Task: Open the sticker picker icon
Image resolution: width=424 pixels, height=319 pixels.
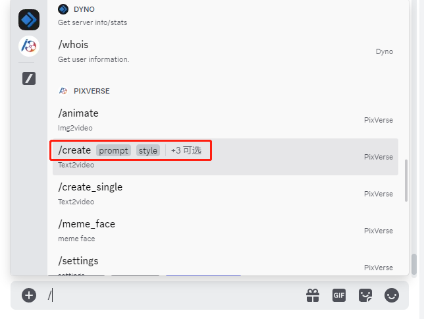Action: (x=365, y=295)
